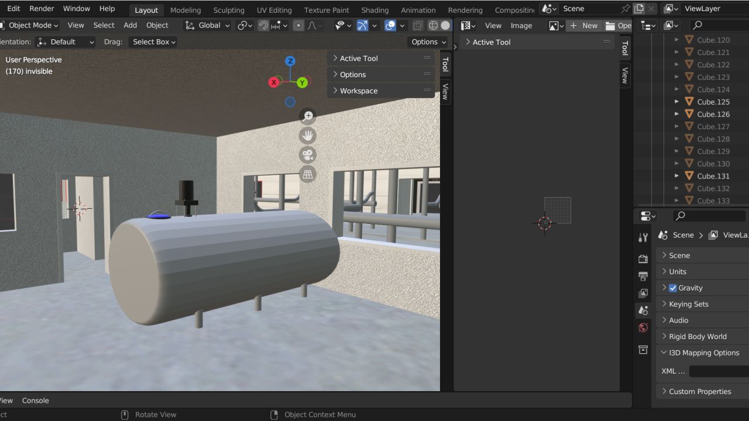Open the viewport Object menu
749x421 pixels.
pos(157,25)
